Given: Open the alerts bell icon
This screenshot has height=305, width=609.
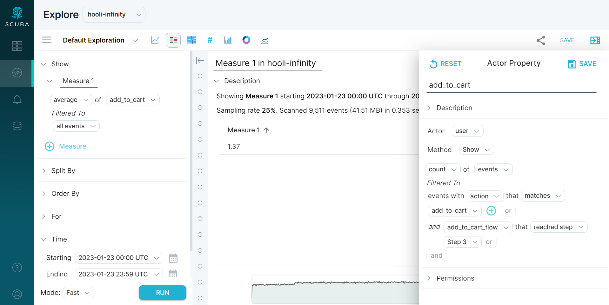Looking at the screenshot, I should 17,100.
